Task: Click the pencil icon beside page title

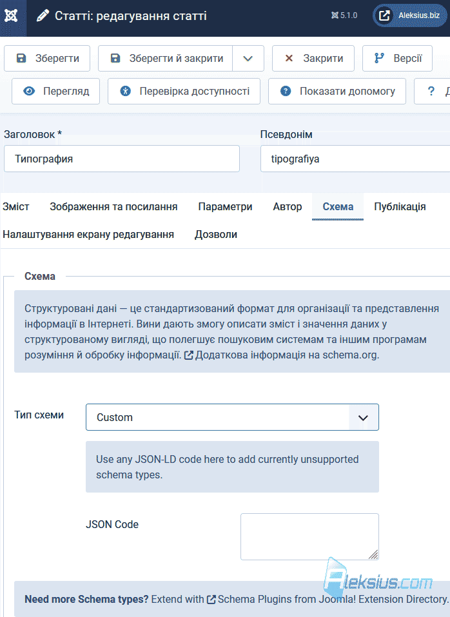Action: [x=43, y=15]
